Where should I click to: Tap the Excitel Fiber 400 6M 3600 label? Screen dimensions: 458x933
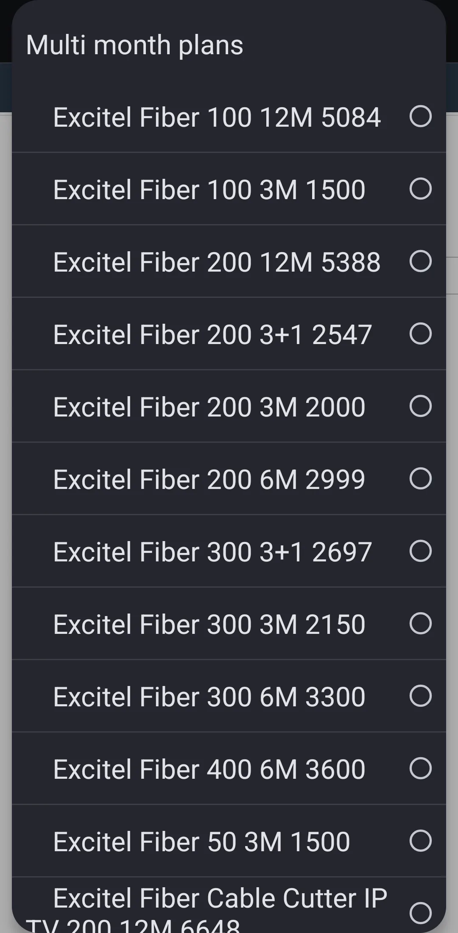[209, 769]
